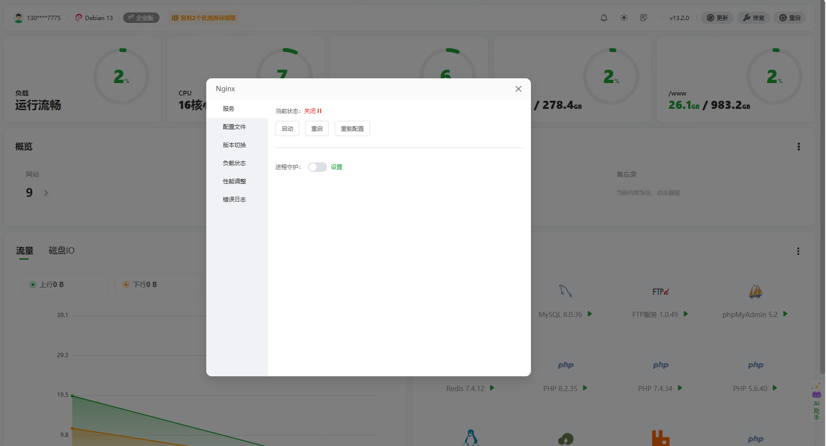
Task: Open the phpMyAdmin sailboat icon
Action: pyautogui.click(x=755, y=291)
